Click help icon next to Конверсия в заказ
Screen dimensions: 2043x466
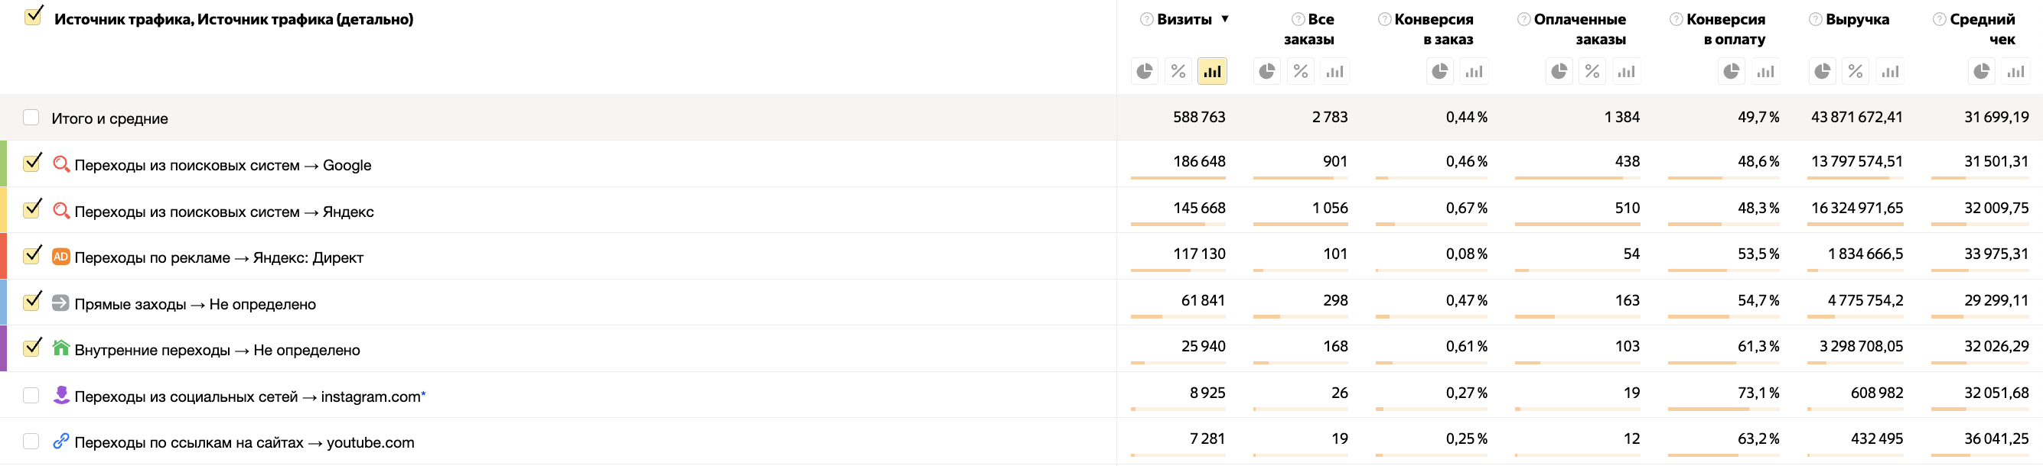[x=1384, y=20]
